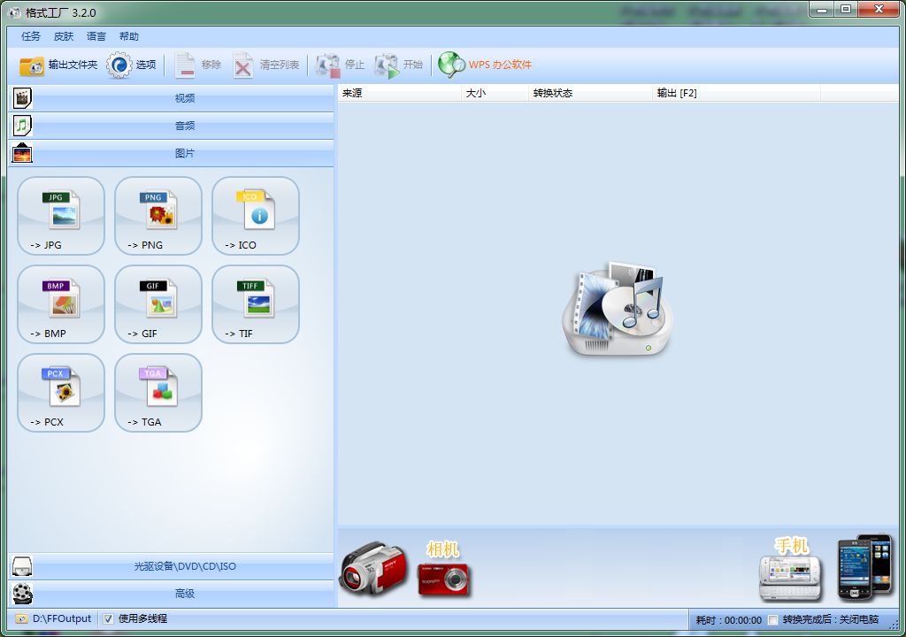The width and height of the screenshot is (906, 637).
Task: Choose convert to TGA
Action: [x=158, y=393]
